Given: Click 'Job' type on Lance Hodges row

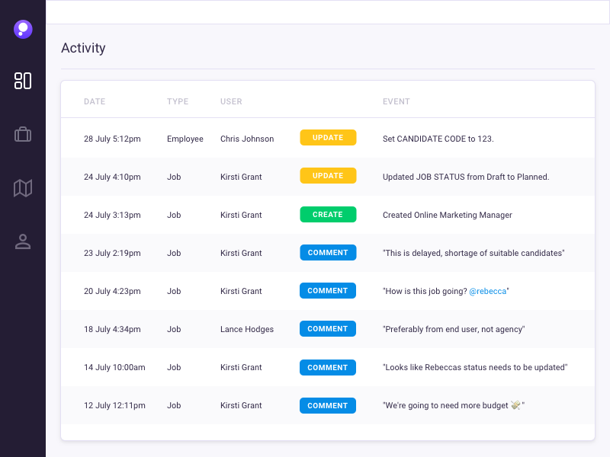Looking at the screenshot, I should (x=174, y=329).
